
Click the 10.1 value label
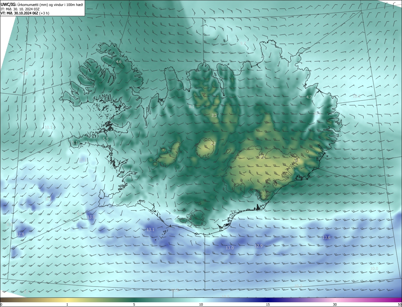click(49, 127)
